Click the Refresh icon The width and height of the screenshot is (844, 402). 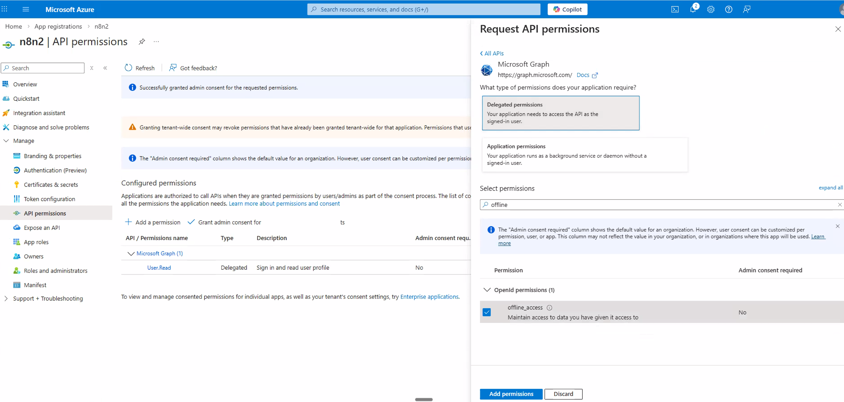click(128, 68)
